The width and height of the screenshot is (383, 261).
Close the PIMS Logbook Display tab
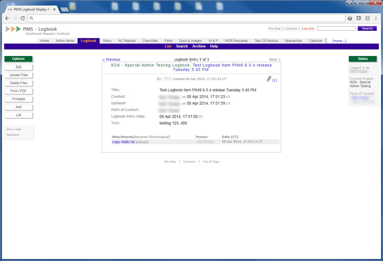54,9
